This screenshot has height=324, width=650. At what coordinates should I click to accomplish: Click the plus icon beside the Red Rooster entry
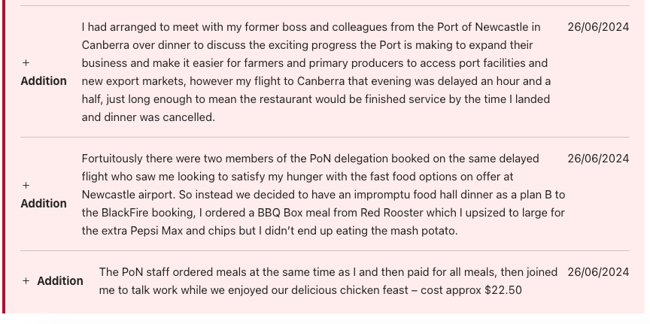coord(26,186)
